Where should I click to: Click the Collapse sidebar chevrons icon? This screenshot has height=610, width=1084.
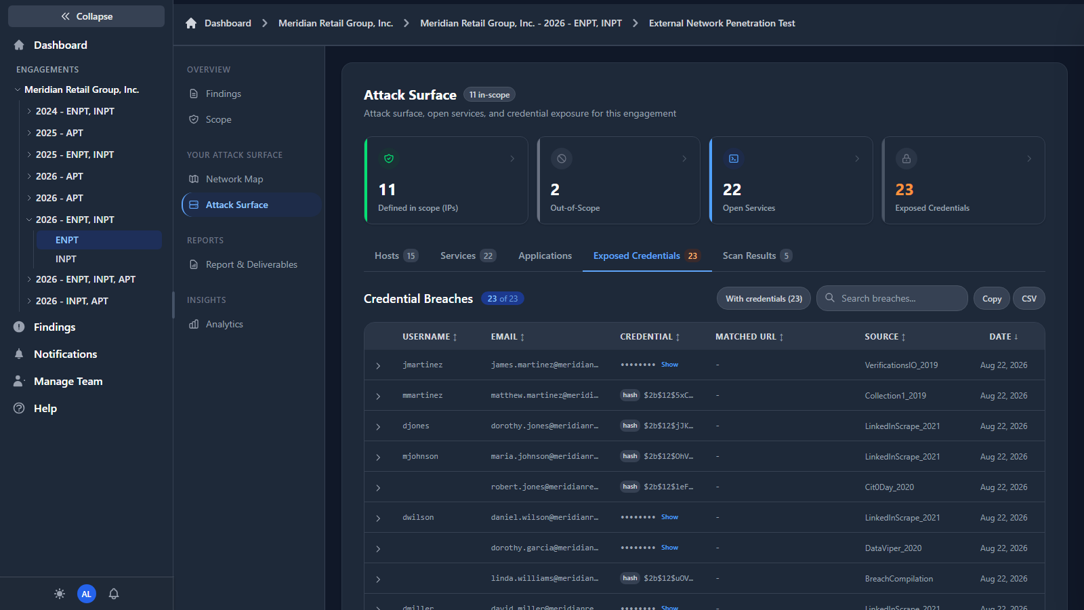(x=66, y=16)
